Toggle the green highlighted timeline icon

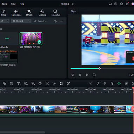pyautogui.click(x=119, y=83)
